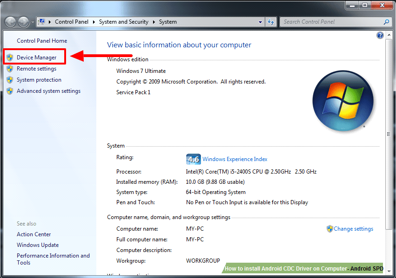The image size is (396, 278).
Task: Click the 64-bit Operating System value
Action: [215, 192]
